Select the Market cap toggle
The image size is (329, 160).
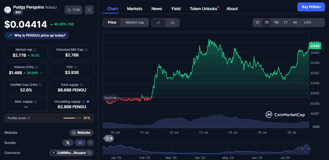135,22
